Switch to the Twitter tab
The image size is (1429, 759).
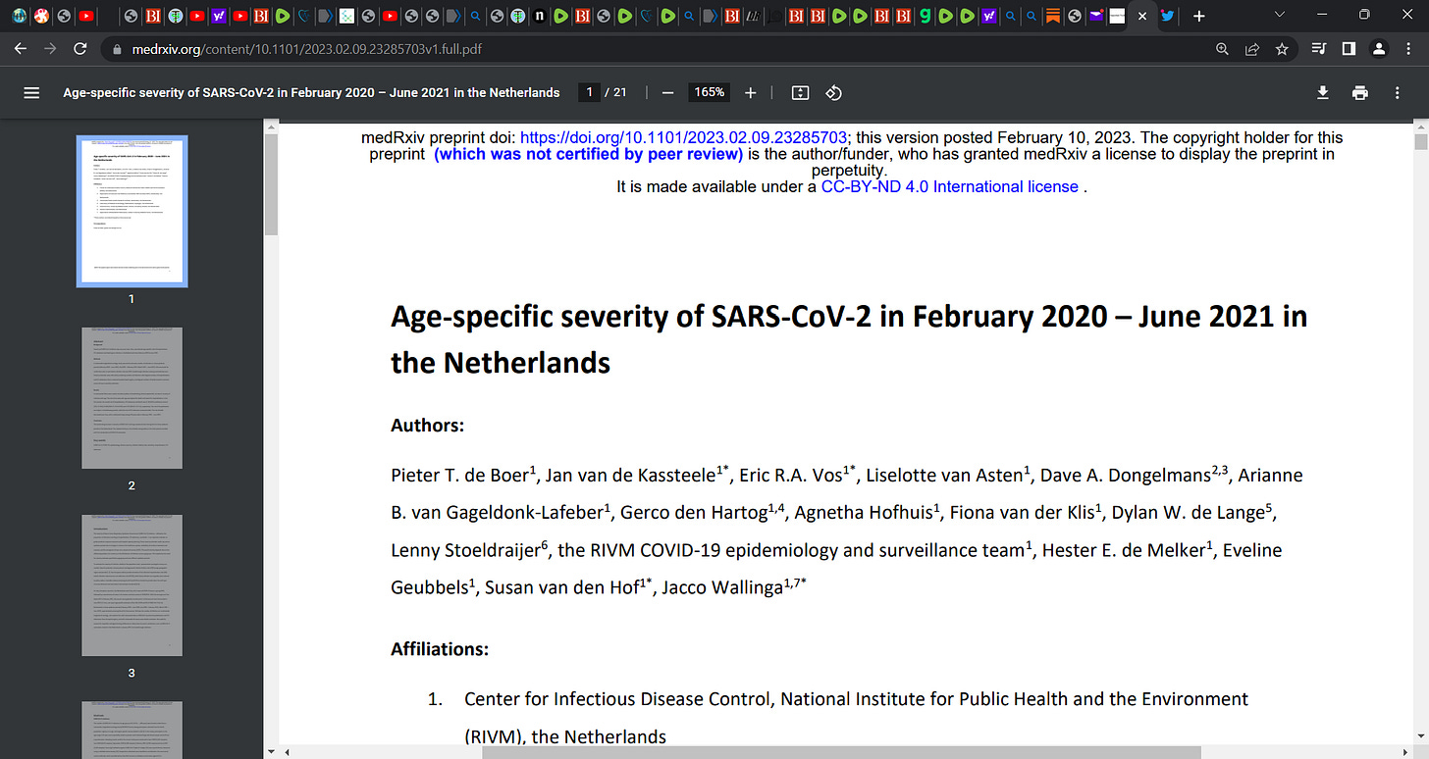coord(1167,16)
